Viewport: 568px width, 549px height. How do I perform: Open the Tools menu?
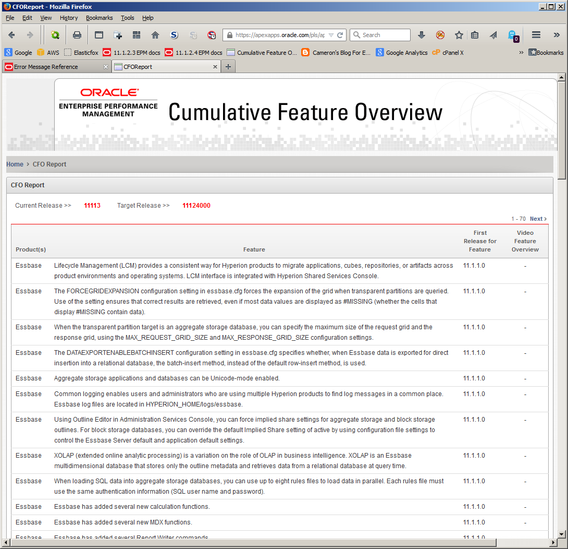[128, 18]
